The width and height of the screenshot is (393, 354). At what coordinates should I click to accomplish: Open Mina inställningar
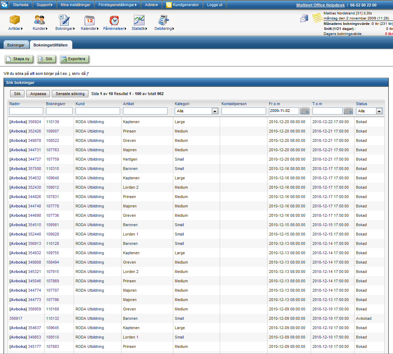click(x=76, y=5)
